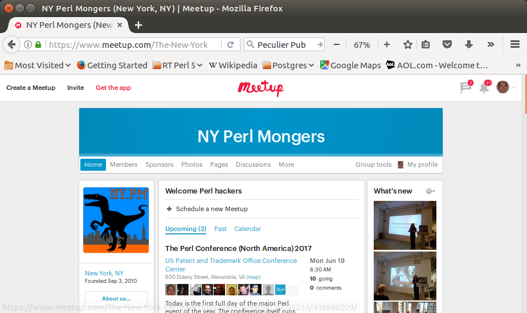
Task: Open the US Patent and Trademark Office link
Action: click(x=231, y=265)
